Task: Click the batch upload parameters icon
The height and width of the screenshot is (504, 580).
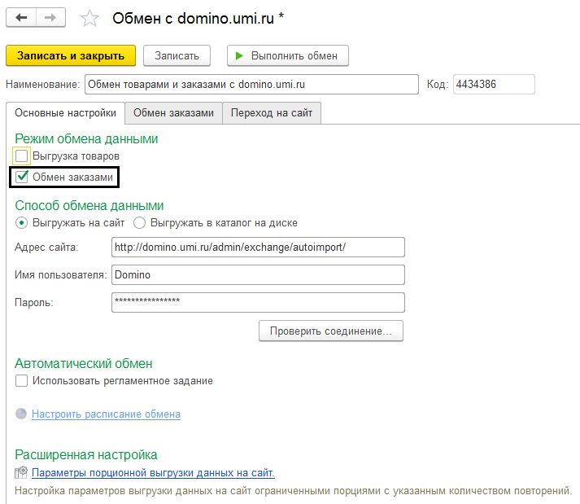Action: [21, 473]
